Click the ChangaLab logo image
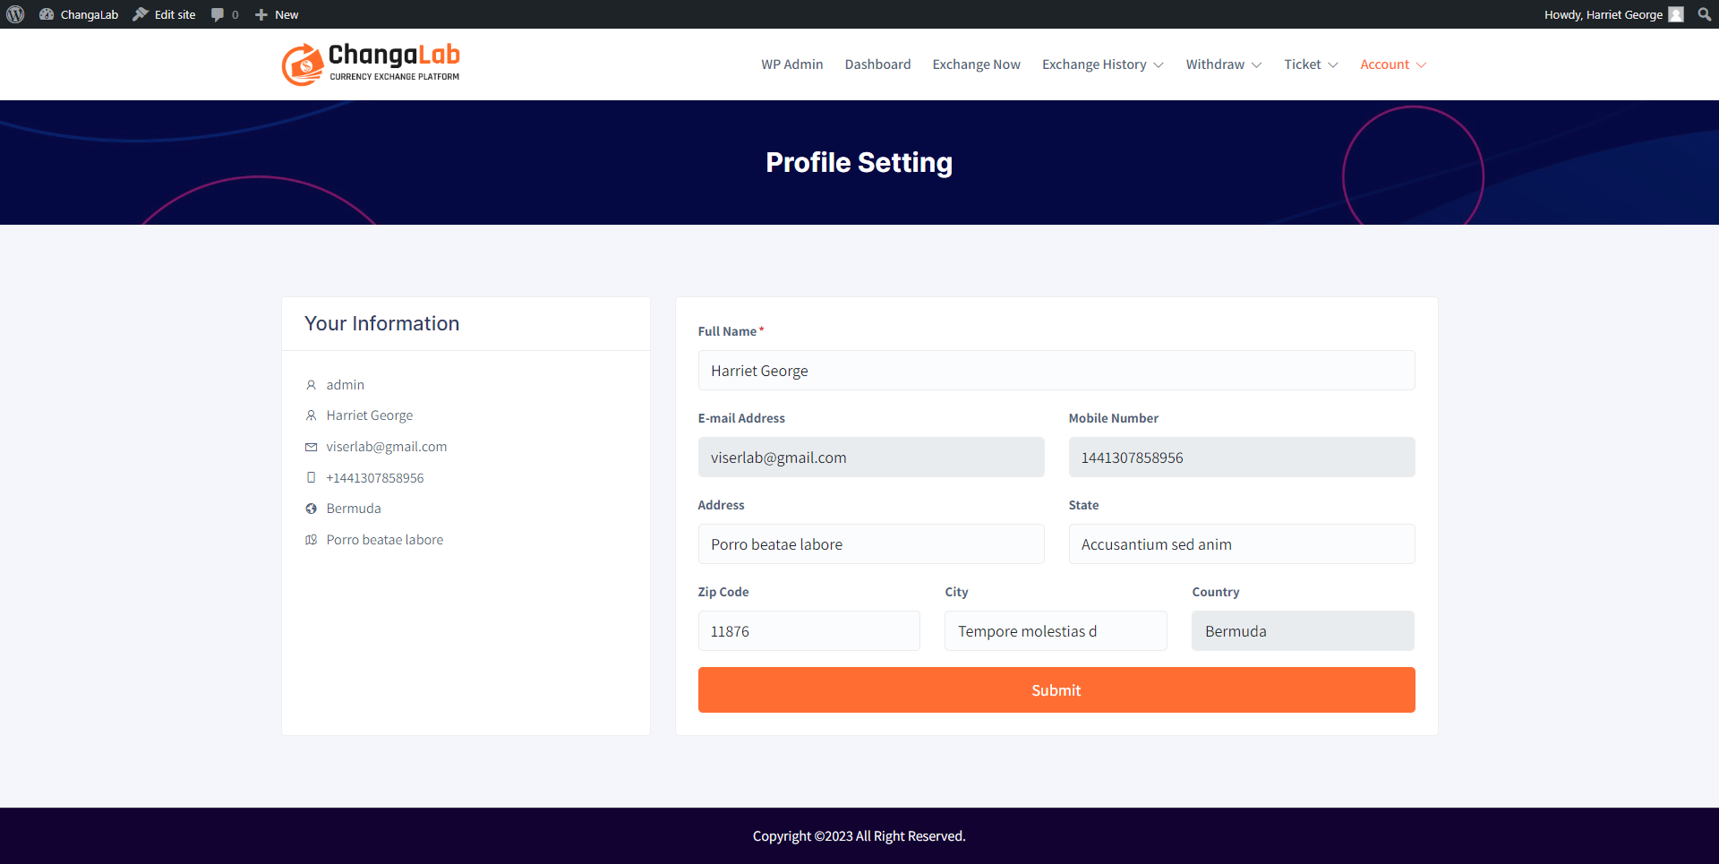Viewport: 1719px width, 864px height. point(371,64)
